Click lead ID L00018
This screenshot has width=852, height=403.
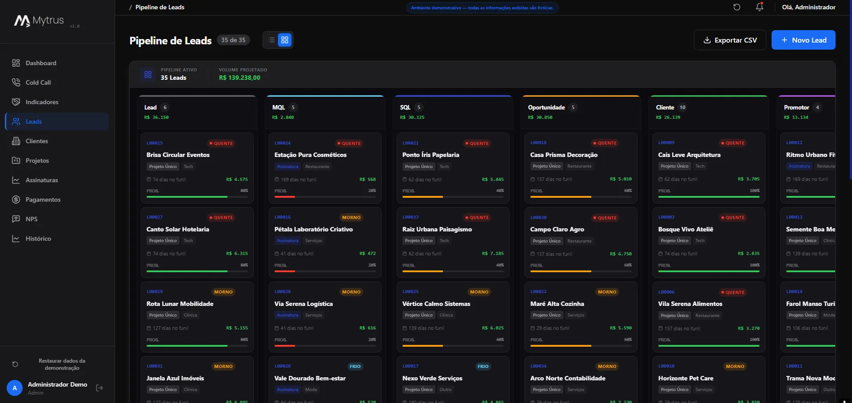pyautogui.click(x=538, y=143)
